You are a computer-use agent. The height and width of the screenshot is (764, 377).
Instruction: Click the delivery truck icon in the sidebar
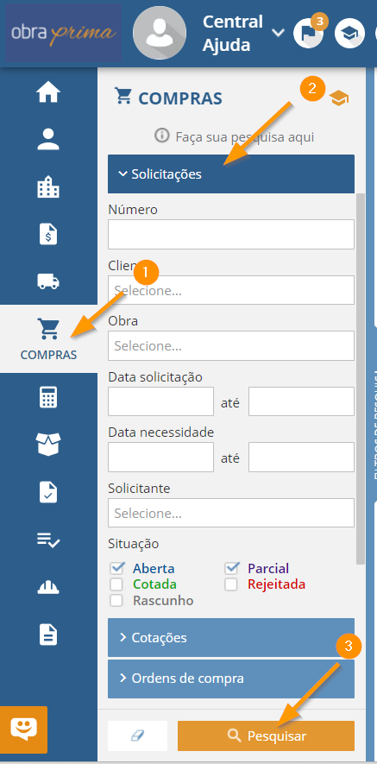[48, 281]
